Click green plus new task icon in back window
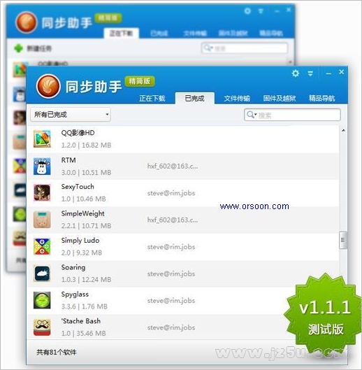362x370 pixels. click(18, 48)
